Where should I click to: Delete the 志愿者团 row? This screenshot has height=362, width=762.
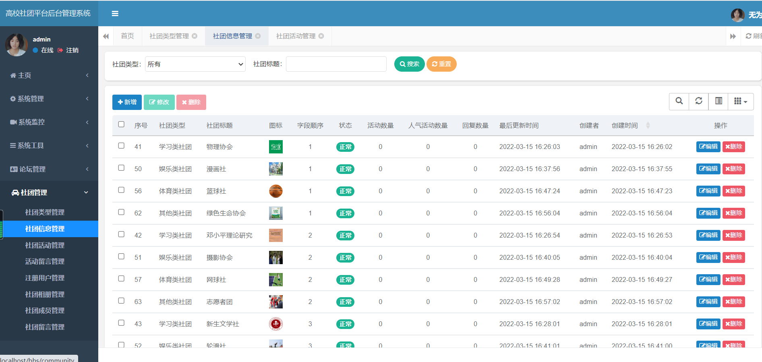734,302
